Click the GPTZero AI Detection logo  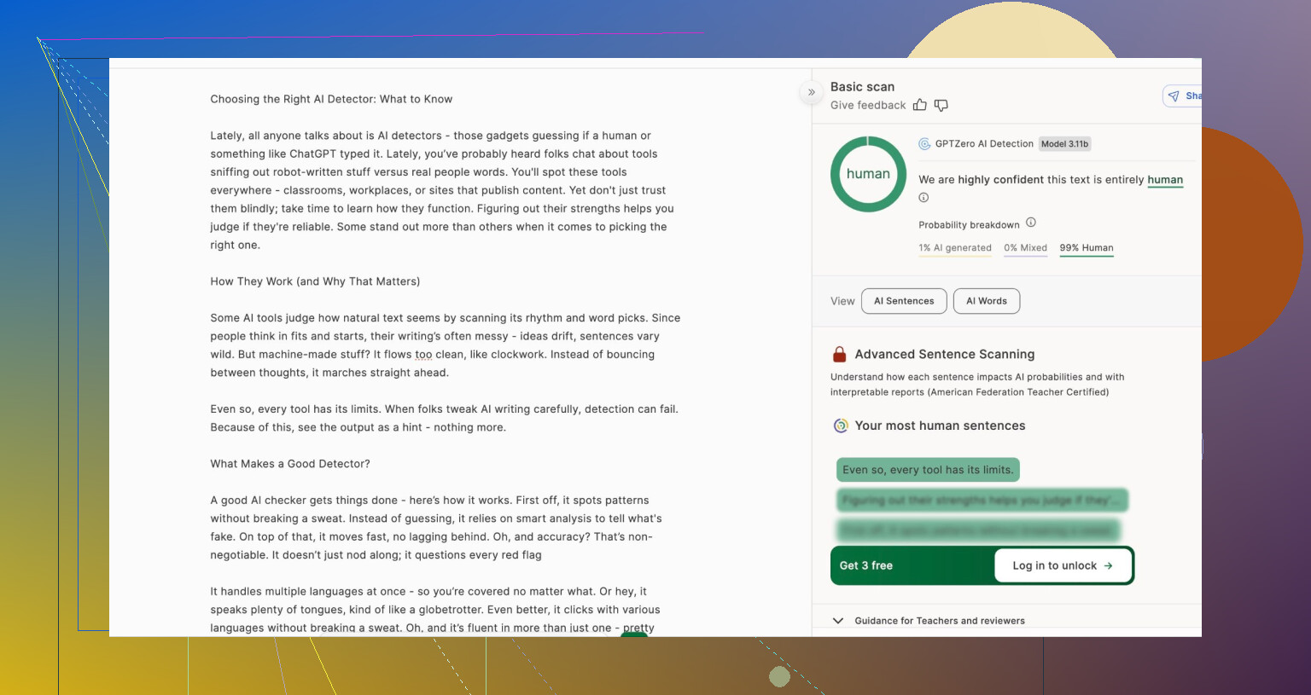(x=924, y=144)
